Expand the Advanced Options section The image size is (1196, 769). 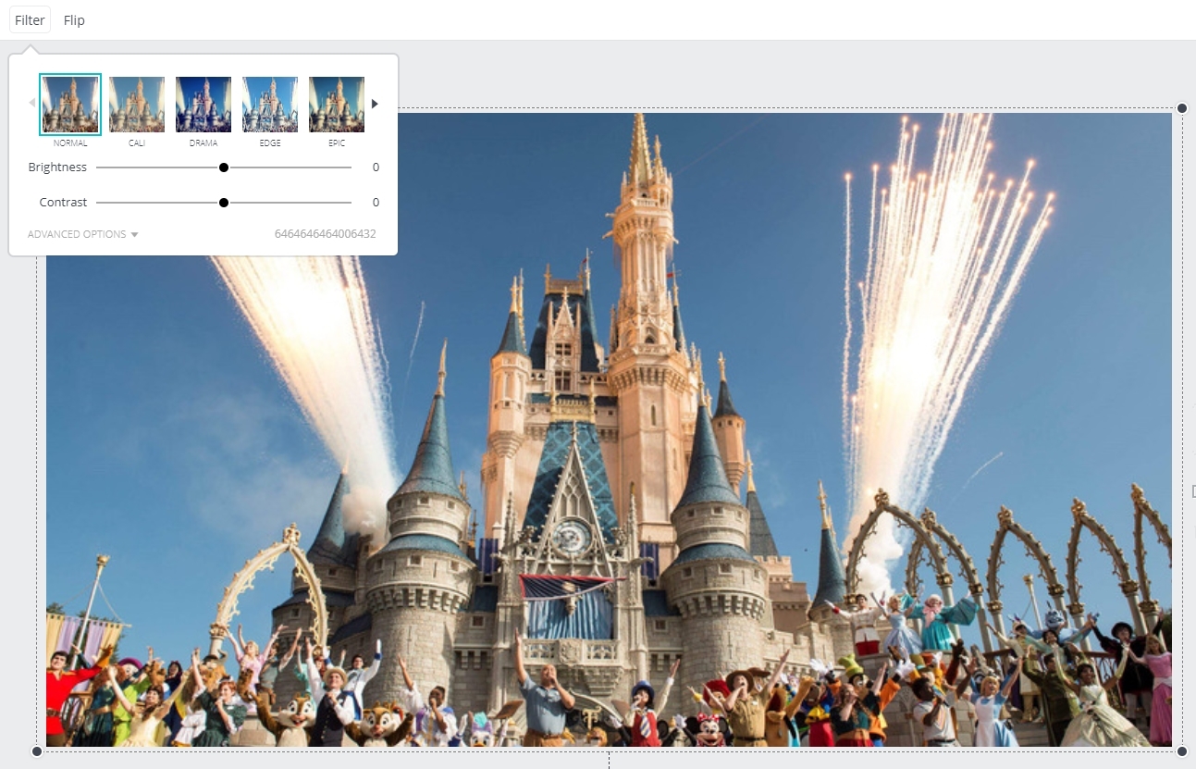[82, 234]
